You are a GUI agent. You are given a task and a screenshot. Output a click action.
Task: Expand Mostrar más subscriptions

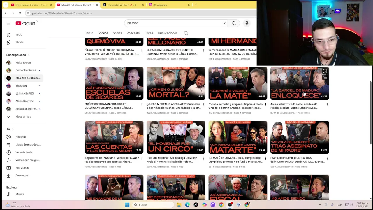tap(23, 117)
